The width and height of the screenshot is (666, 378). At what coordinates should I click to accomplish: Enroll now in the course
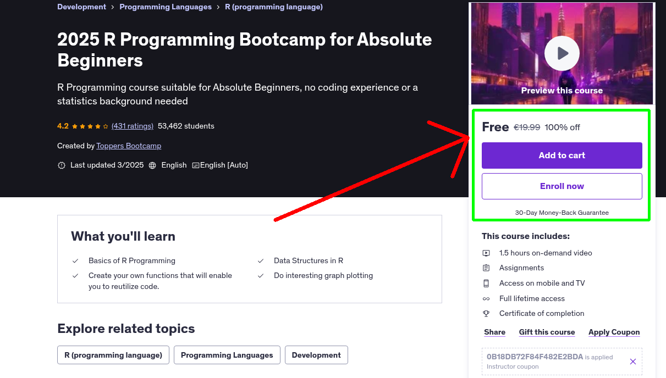pyautogui.click(x=562, y=186)
